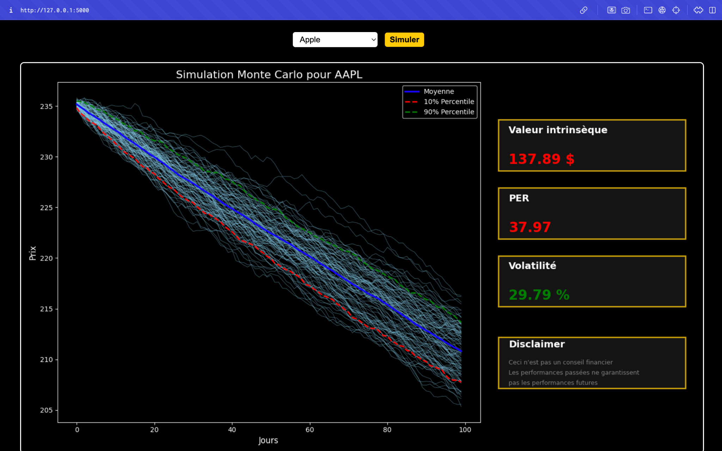
Task: Click the Disclaimer heading
Action: (537, 344)
